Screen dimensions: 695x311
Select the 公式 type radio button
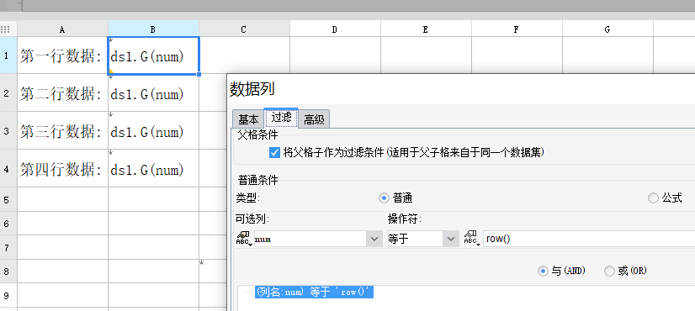click(653, 198)
